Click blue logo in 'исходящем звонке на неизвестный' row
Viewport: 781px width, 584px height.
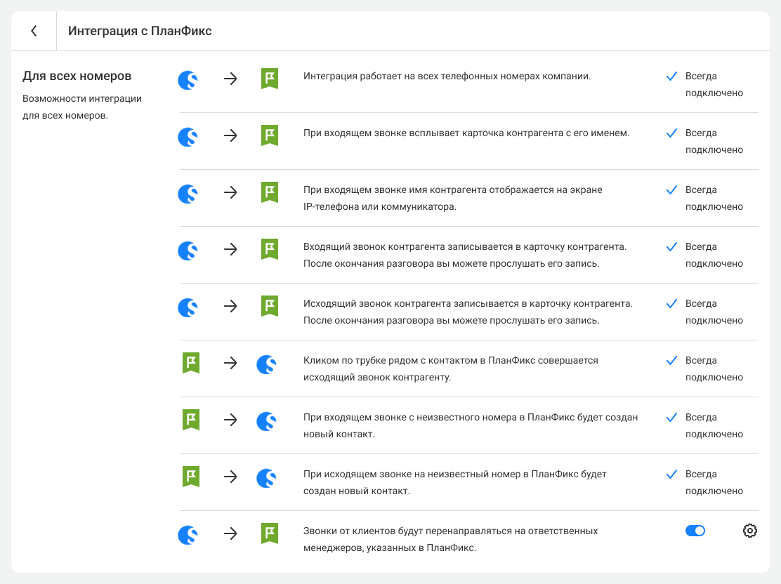click(266, 477)
